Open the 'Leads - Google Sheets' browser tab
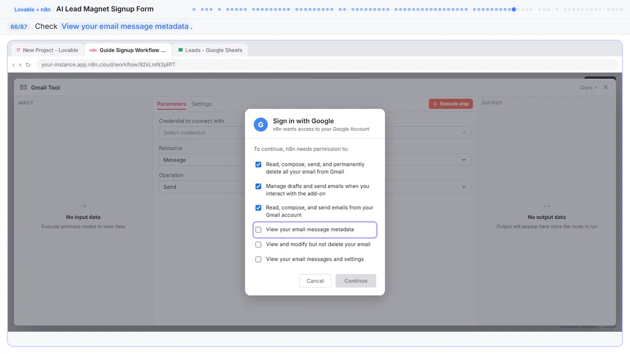The image size is (630, 354). point(210,50)
